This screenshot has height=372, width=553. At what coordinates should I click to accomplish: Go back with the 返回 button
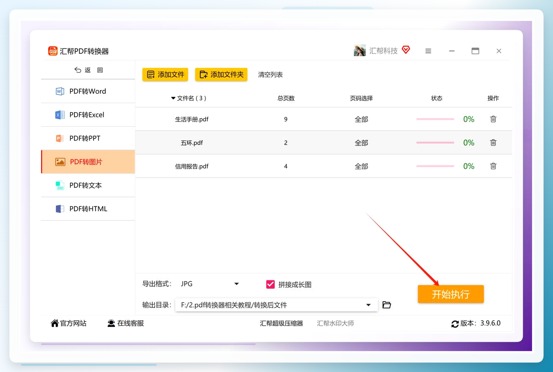coord(88,70)
